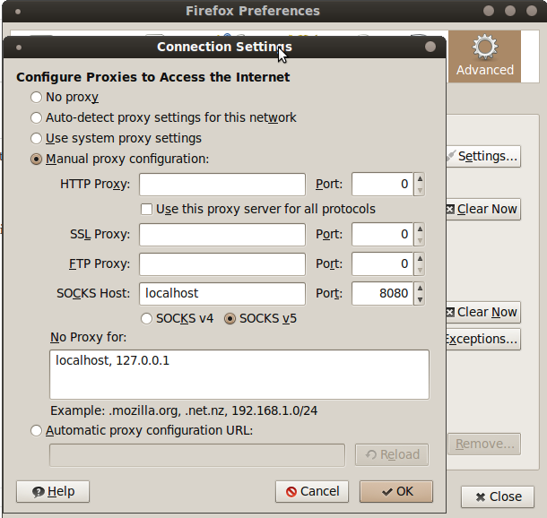This screenshot has width=547, height=518.
Task: Increase SOCKS port with up arrow
Action: point(420,289)
